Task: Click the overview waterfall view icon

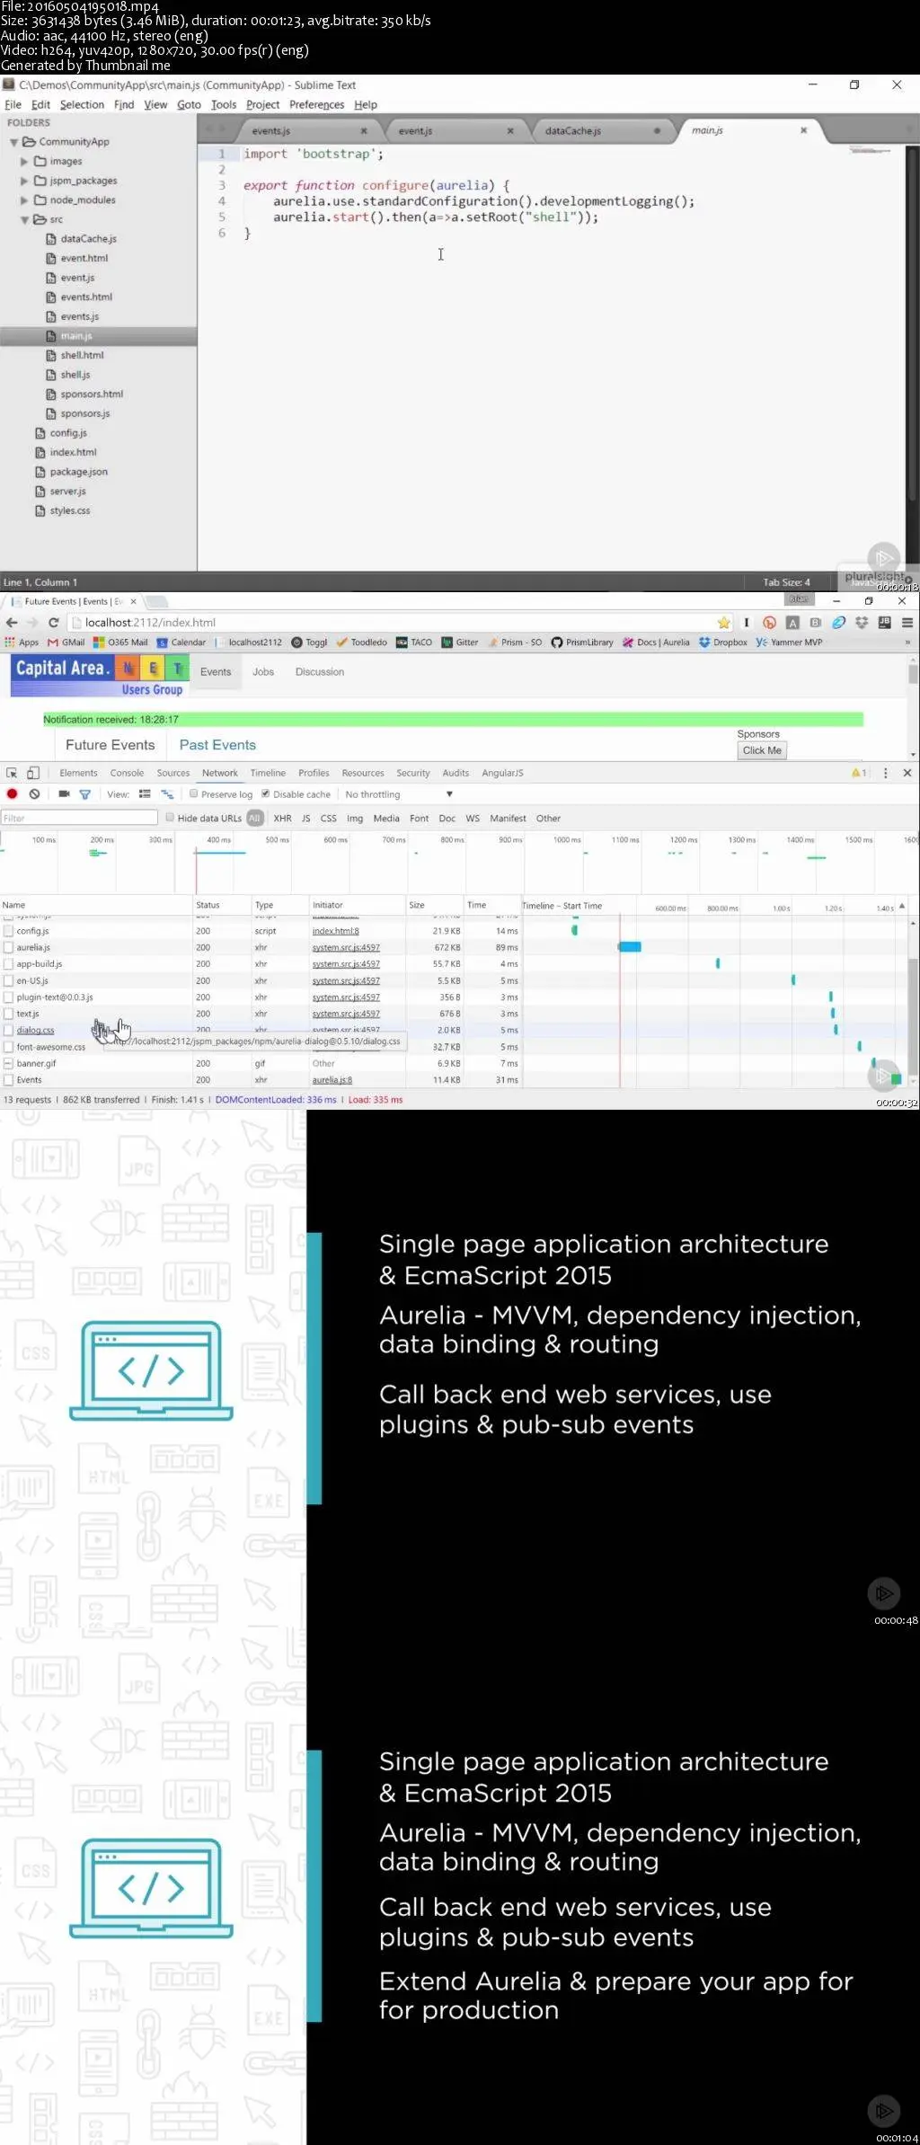Action: coord(167,794)
